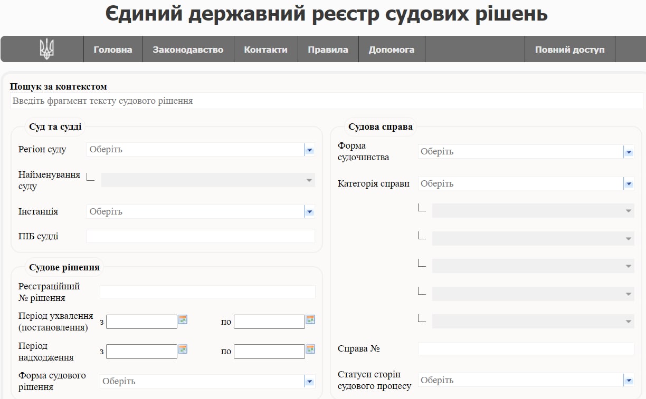The height and width of the screenshot is (399, 646).
Task: Open the Категорія справи dropdown
Action: click(628, 184)
